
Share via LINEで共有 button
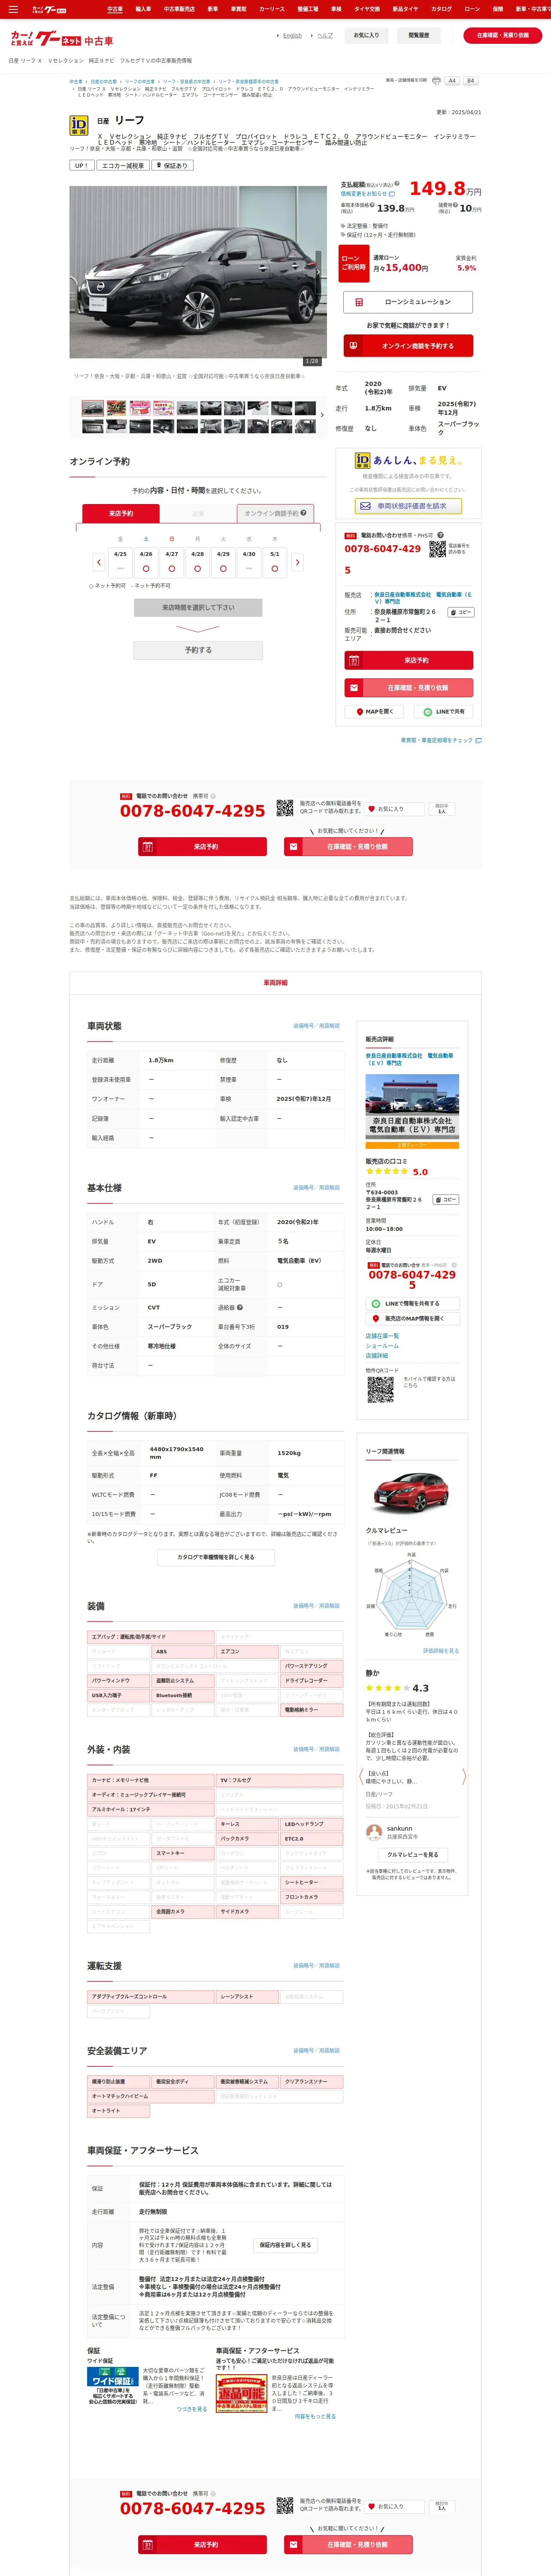444,712
